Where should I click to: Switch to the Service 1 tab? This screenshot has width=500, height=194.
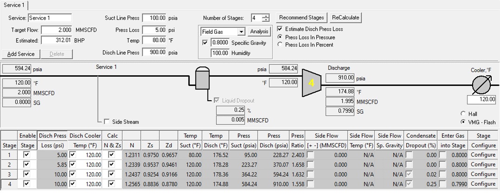tap(14, 5)
